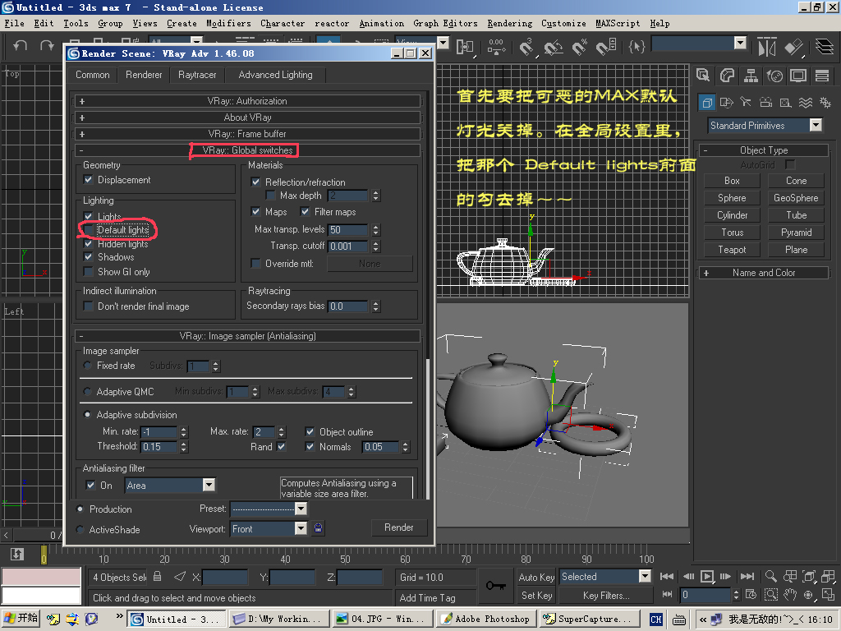841x631 pixels.
Task: Click the Selection Lock padlock in status bar
Action: [157, 577]
